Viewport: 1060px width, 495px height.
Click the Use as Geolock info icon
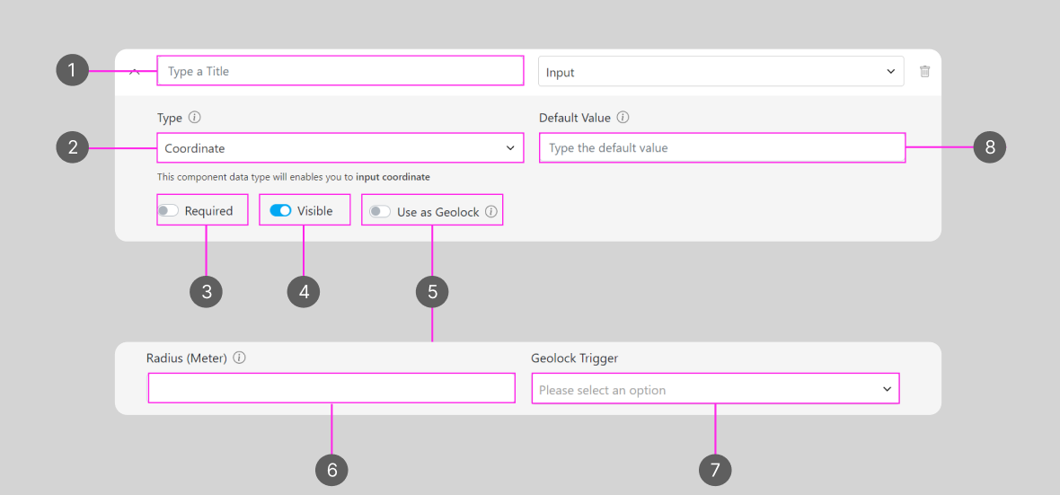click(x=491, y=212)
